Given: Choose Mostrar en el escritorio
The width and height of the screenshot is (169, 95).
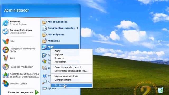Looking at the screenshot, I should 66,76.
